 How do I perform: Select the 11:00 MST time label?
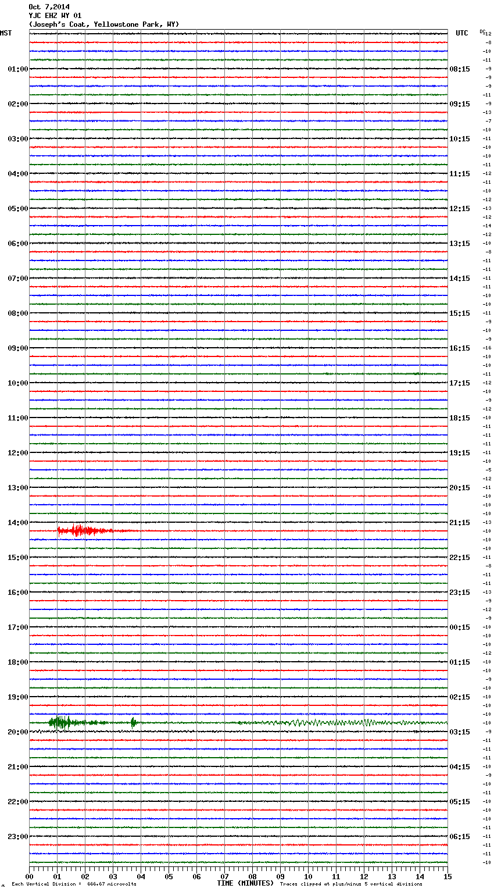point(18,418)
